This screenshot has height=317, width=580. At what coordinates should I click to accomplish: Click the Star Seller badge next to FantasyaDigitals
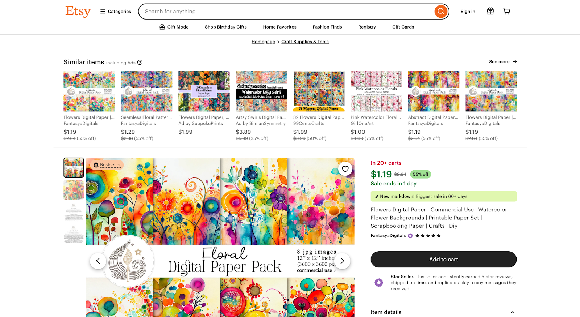point(410,236)
